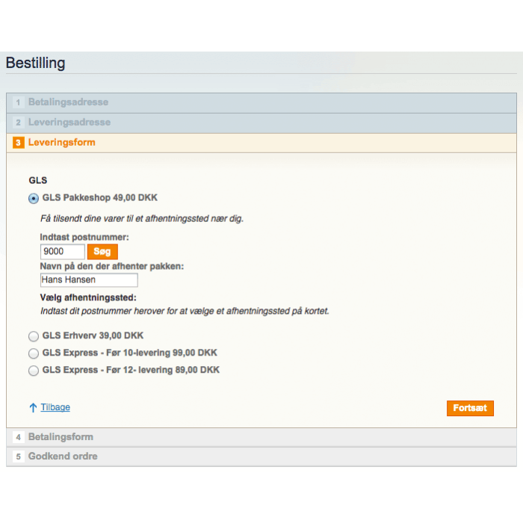Click the Tilbage link
Image resolution: width=523 pixels, height=523 pixels.
(x=55, y=407)
